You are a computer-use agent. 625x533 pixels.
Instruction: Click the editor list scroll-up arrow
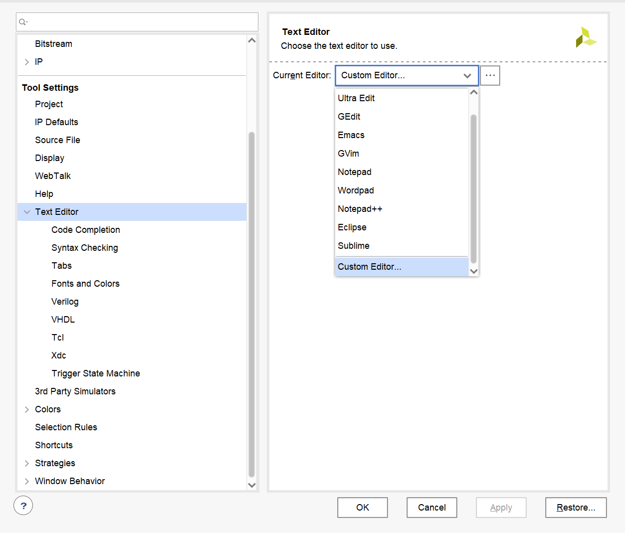[x=474, y=92]
